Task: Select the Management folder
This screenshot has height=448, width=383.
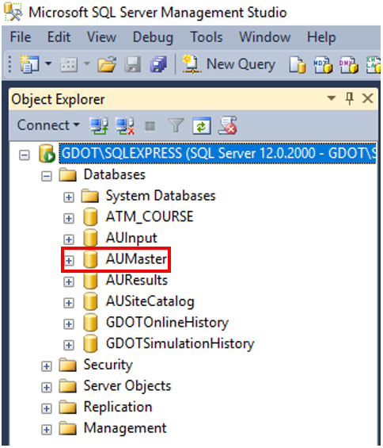Action: point(125,428)
